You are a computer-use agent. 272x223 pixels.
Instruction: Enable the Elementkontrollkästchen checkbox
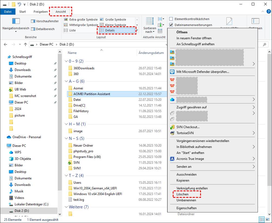pos(171,19)
